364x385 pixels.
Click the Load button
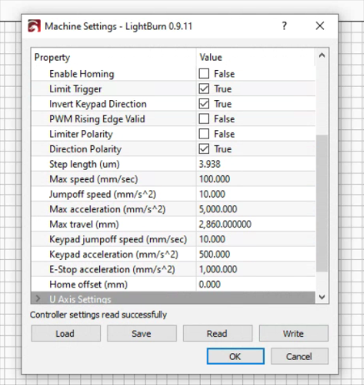(66, 333)
